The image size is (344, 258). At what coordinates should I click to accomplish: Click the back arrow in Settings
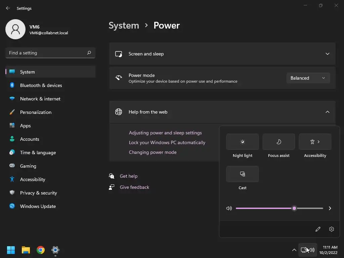point(8,8)
